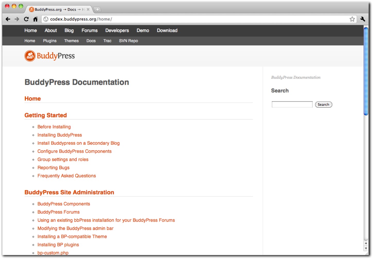Screen dimensions: 373x259
Task: Open Developers in the top navigation
Action: tap(117, 30)
